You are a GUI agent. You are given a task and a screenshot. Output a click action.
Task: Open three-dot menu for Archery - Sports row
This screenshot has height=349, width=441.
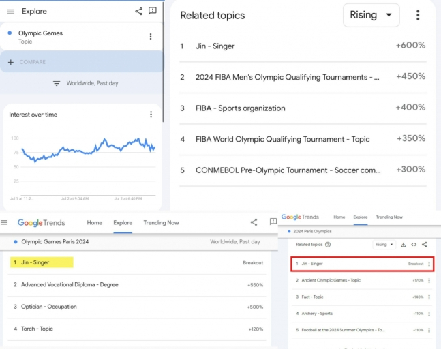coord(429,314)
